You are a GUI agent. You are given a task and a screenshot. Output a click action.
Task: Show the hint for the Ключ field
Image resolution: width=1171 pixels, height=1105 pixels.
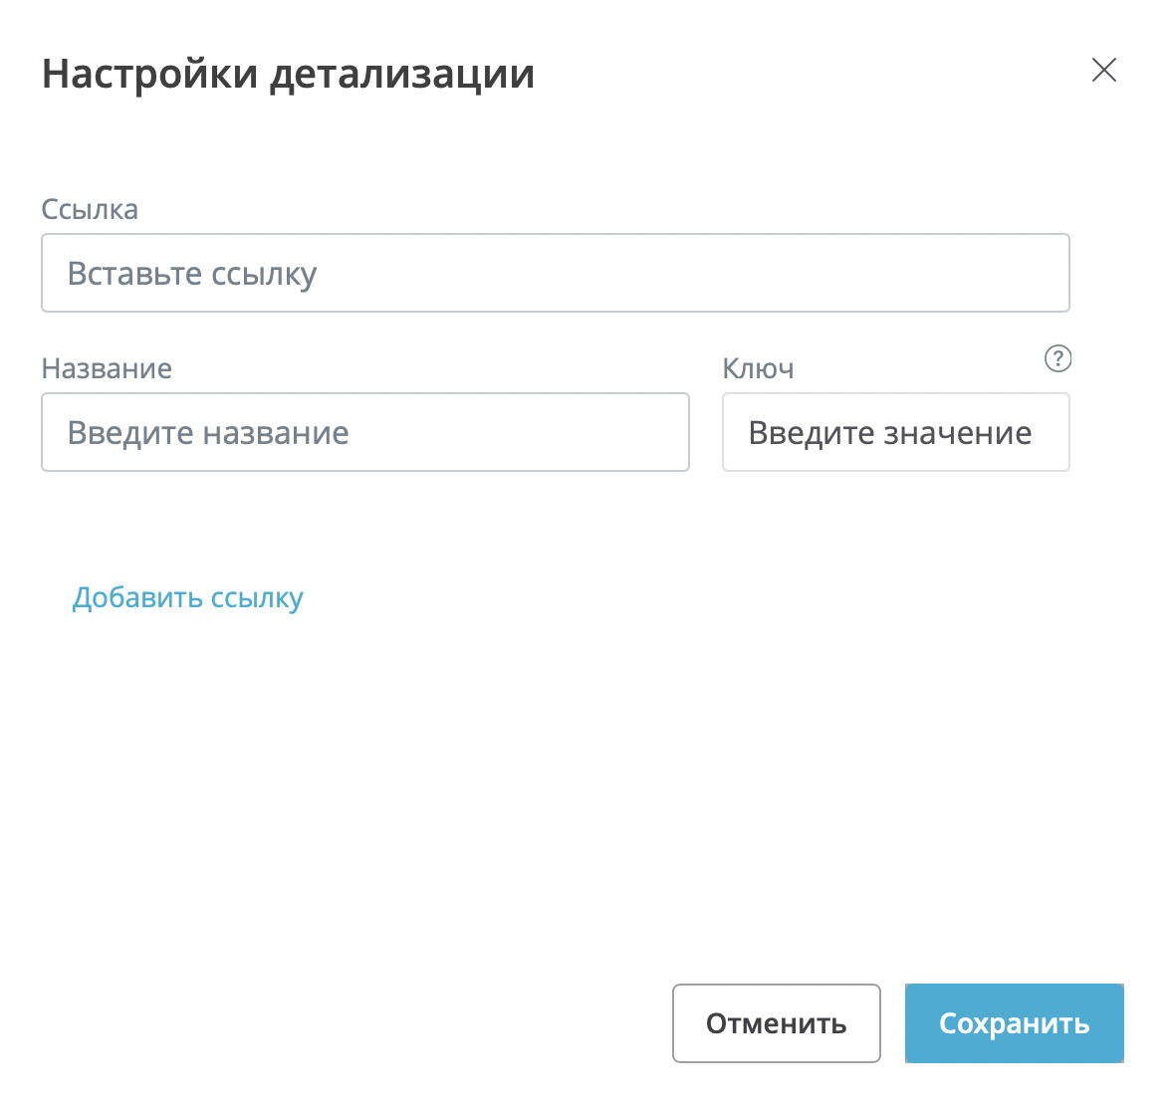click(1057, 358)
